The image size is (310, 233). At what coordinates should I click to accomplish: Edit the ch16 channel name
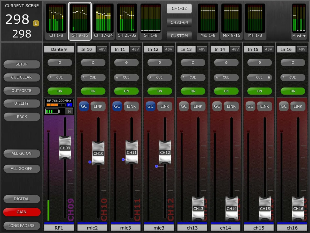pos(292,228)
